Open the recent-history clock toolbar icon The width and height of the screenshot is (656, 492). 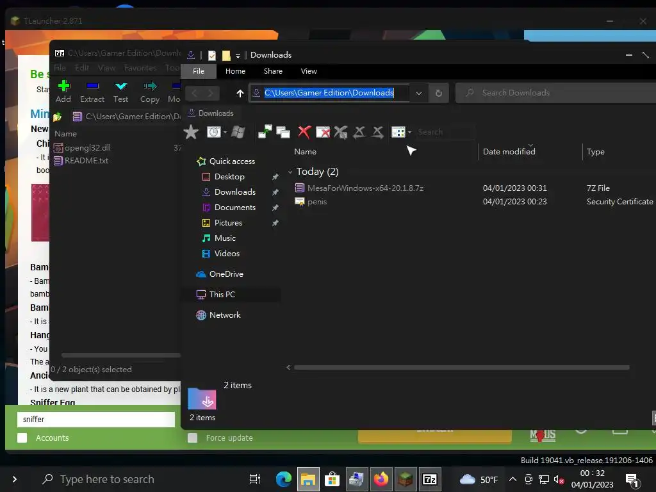[214, 132]
